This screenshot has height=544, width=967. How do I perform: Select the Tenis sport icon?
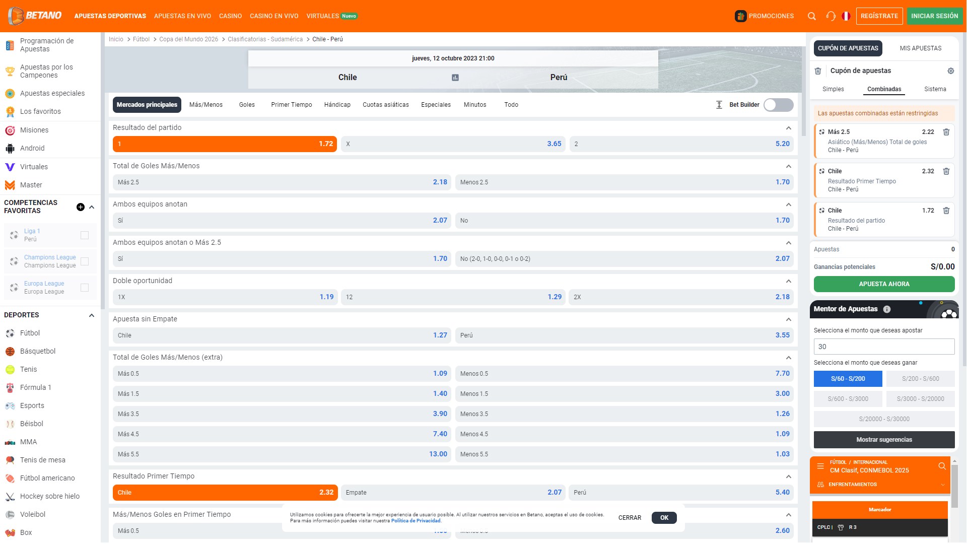click(x=10, y=370)
